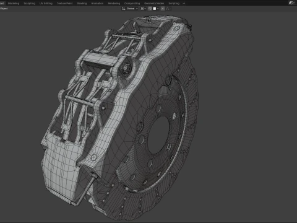Open the snap options dropdown
Viewport: 297px width, 223px height.
point(156,9)
